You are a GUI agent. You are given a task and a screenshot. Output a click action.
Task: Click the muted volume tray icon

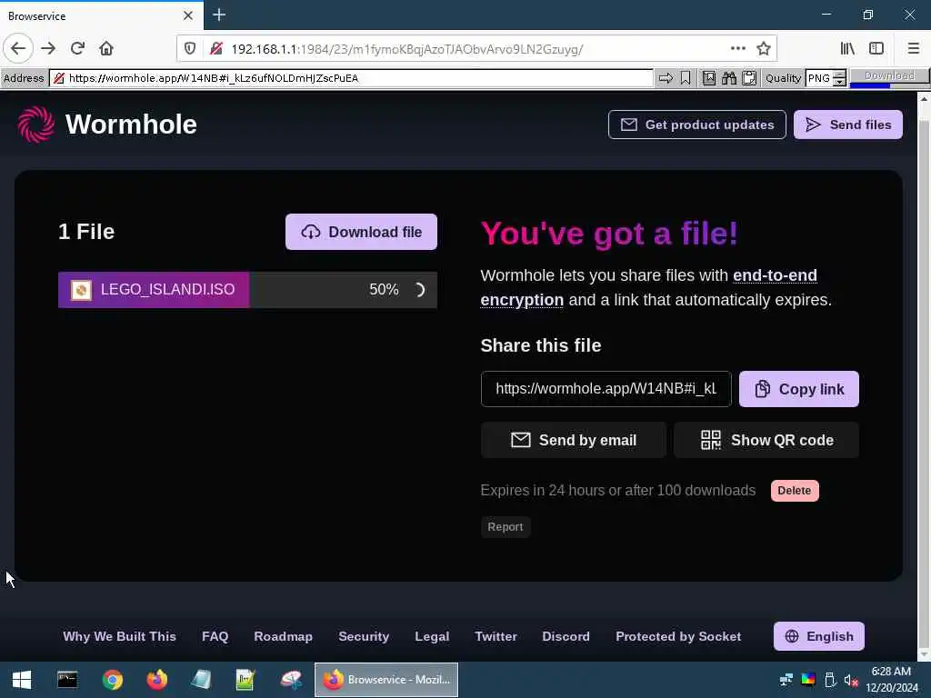pyautogui.click(x=851, y=680)
